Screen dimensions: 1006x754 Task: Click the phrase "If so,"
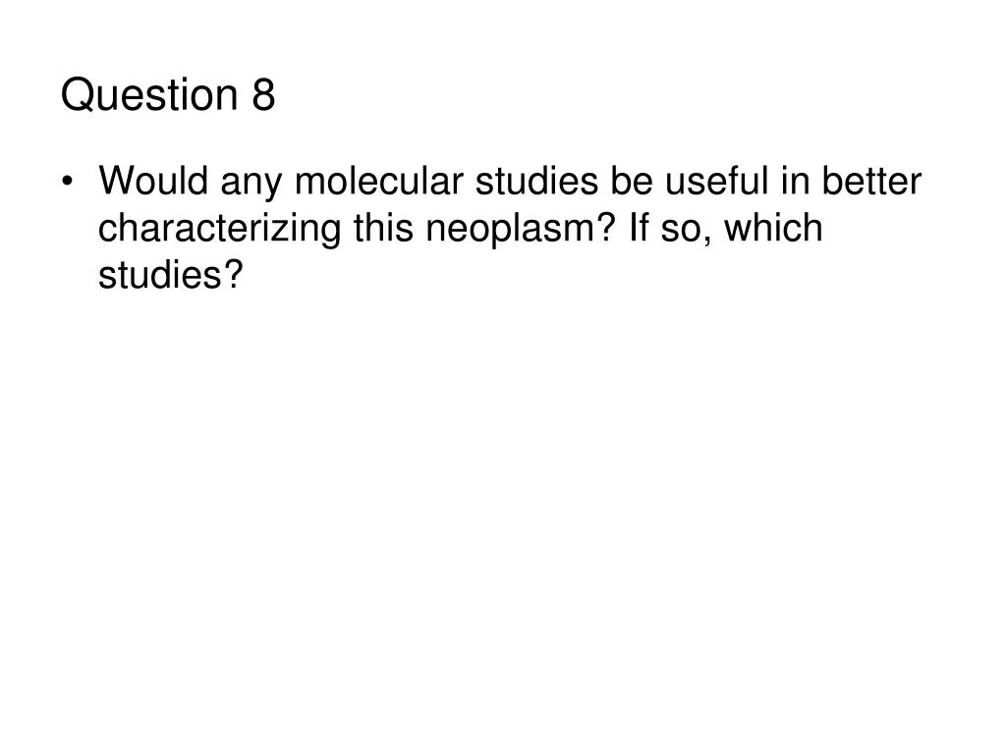click(x=670, y=228)
